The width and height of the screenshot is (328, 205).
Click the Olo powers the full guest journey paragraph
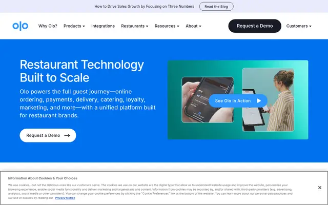coord(88,104)
